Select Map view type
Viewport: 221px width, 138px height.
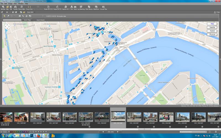click(x=212, y=24)
